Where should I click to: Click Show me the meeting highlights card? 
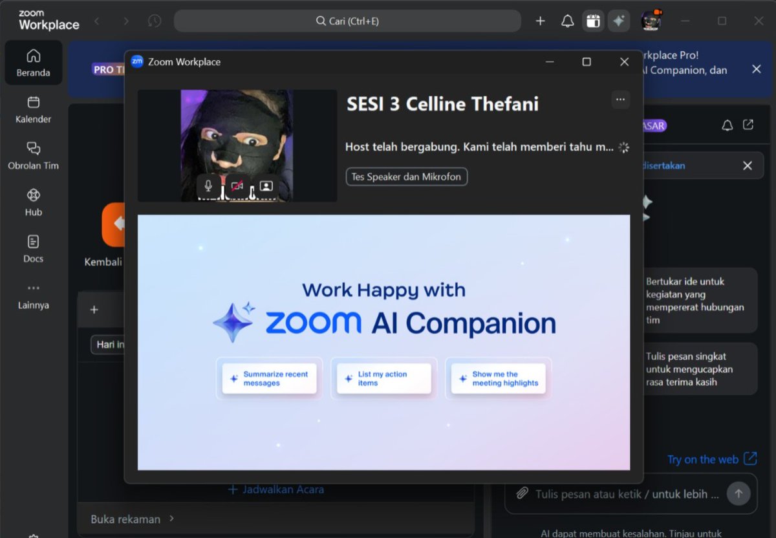498,379
